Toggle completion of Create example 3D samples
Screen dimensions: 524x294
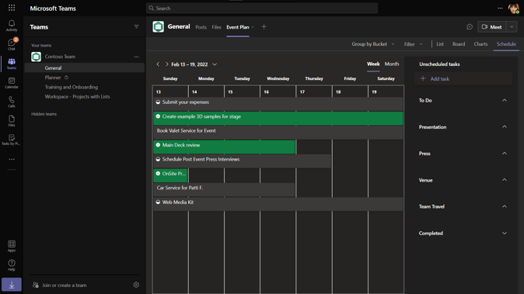point(158,116)
